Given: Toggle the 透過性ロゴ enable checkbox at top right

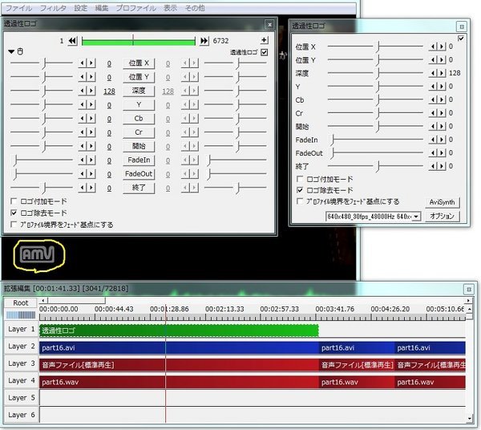Looking at the screenshot, I should coord(265,52).
